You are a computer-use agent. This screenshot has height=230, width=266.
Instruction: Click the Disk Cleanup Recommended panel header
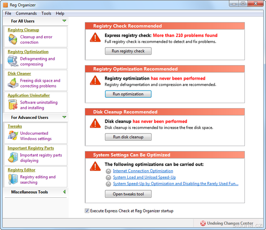click(x=165, y=112)
